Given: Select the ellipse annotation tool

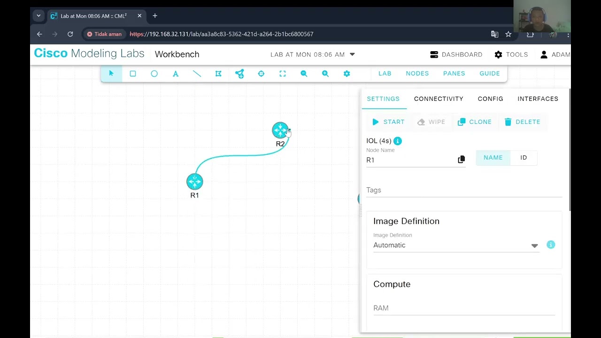Looking at the screenshot, I should pyautogui.click(x=154, y=74).
